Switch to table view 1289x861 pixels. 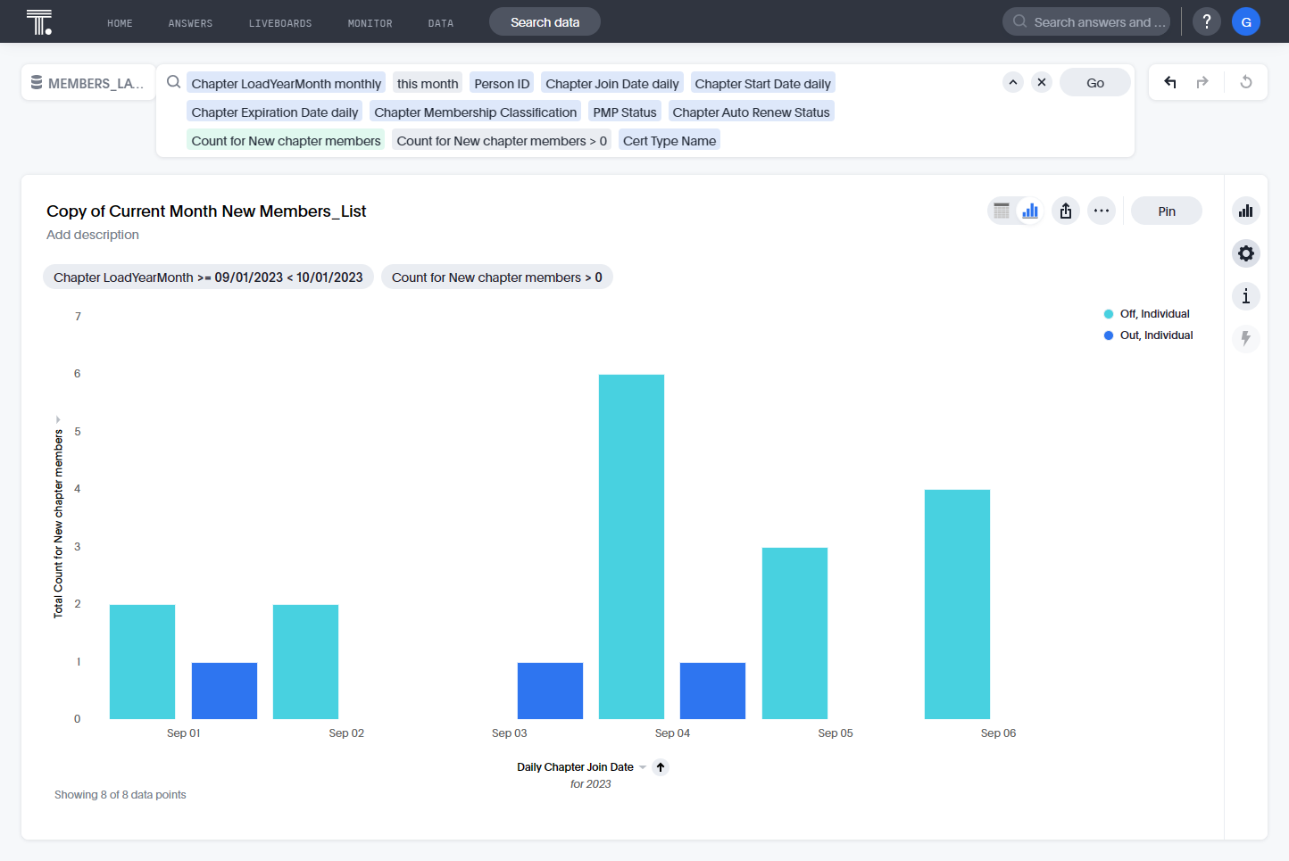(x=1002, y=211)
